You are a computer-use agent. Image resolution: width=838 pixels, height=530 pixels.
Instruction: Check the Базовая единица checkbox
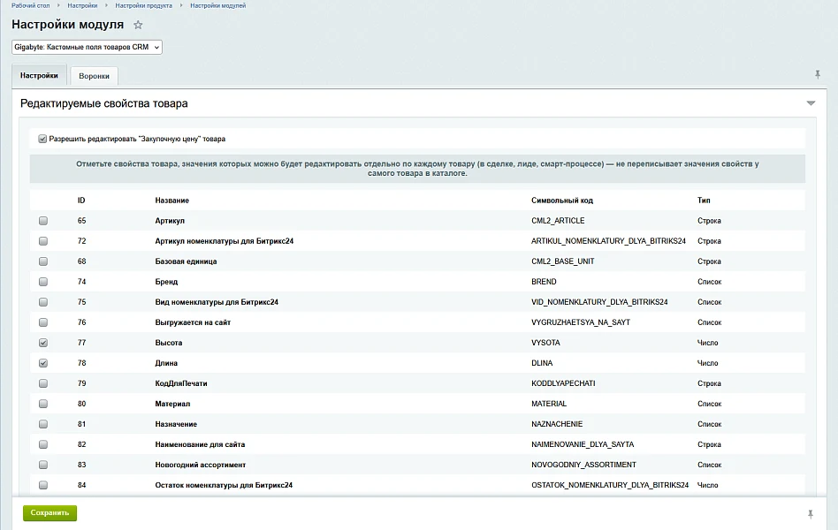coord(43,261)
